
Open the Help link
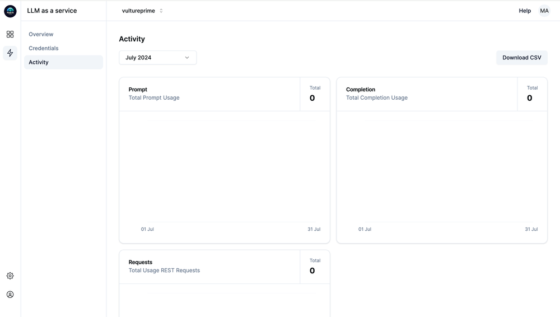[525, 11]
